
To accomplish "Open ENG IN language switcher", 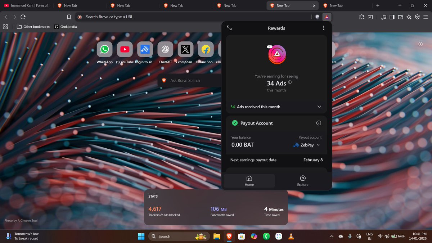I will pos(370,236).
